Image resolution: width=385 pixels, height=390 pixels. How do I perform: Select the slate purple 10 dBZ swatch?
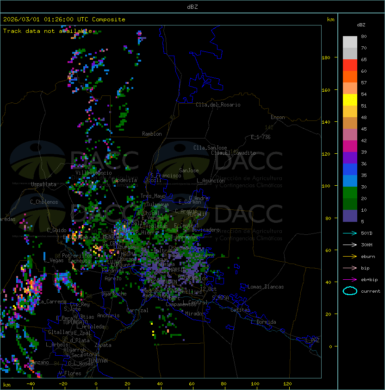tap(350, 216)
